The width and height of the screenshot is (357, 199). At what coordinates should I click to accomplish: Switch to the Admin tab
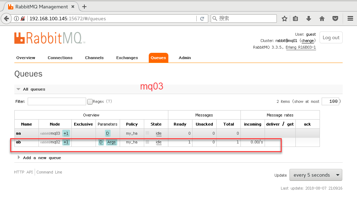(x=185, y=58)
